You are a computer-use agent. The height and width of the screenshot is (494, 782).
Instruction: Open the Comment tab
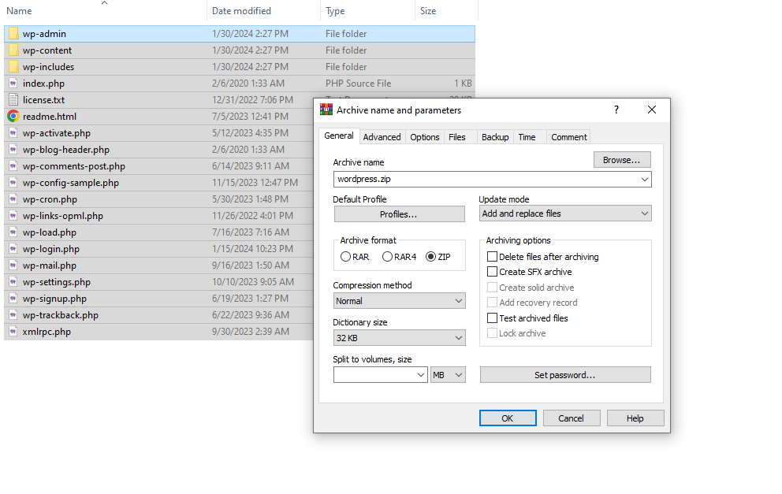point(569,137)
